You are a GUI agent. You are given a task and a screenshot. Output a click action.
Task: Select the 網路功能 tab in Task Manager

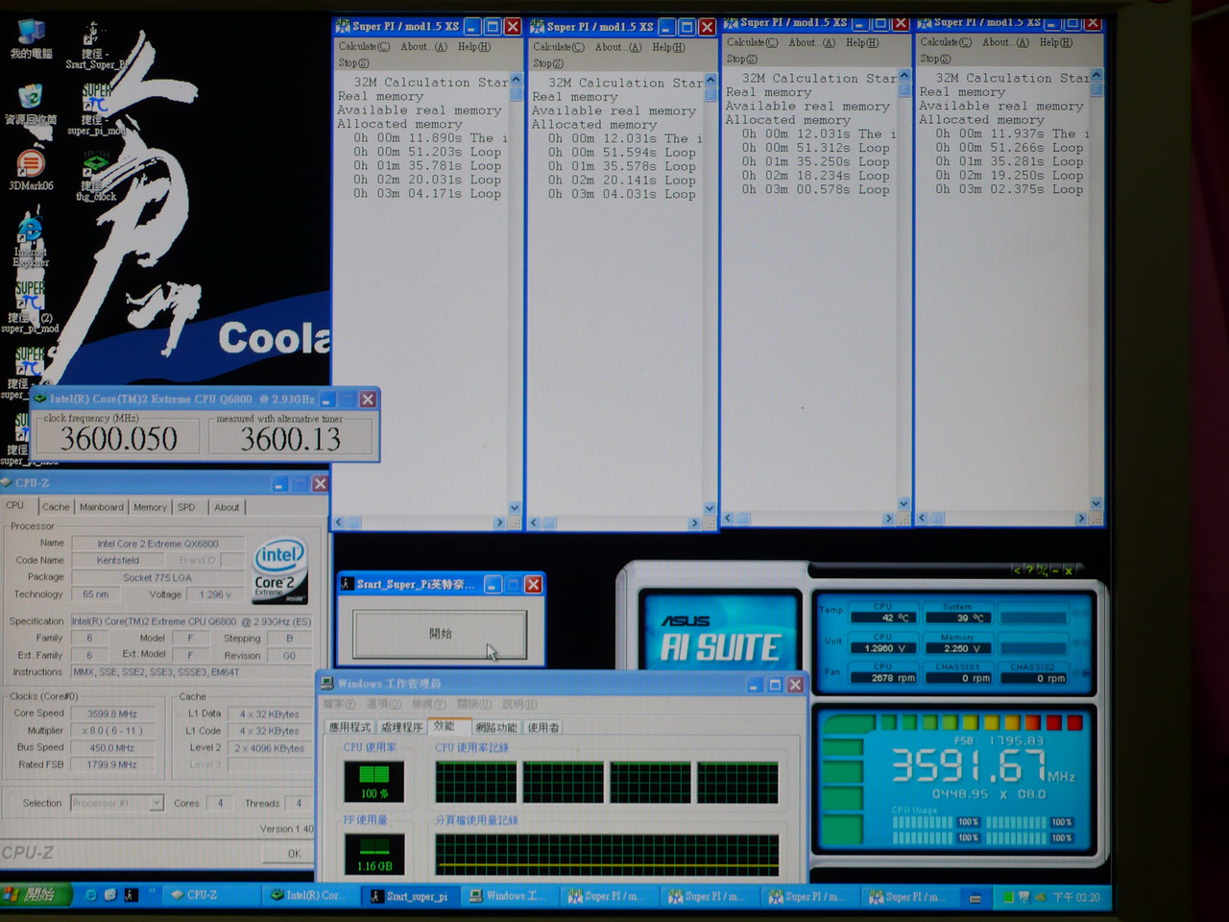tap(496, 727)
